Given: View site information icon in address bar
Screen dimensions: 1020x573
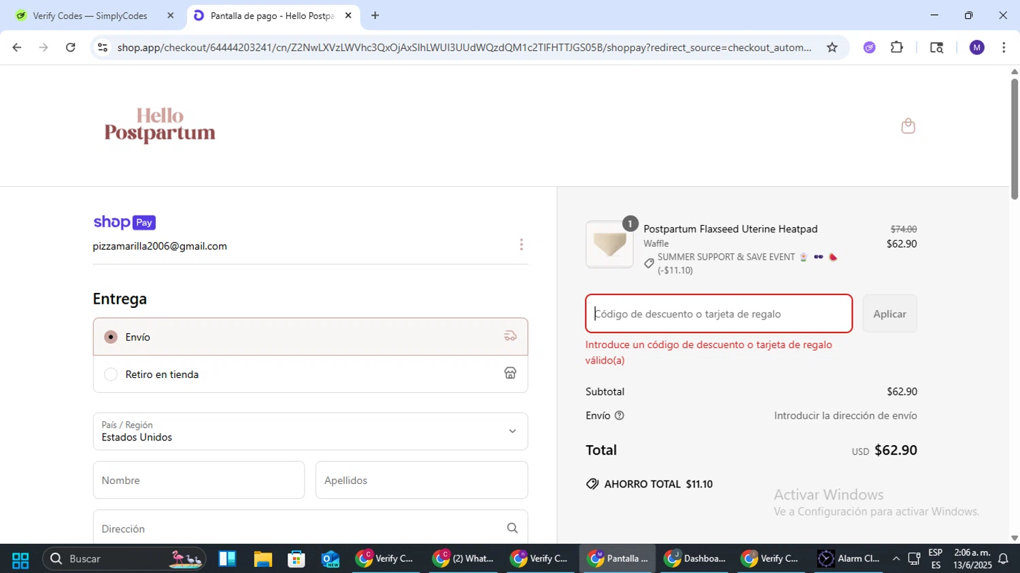Looking at the screenshot, I should pyautogui.click(x=103, y=47).
